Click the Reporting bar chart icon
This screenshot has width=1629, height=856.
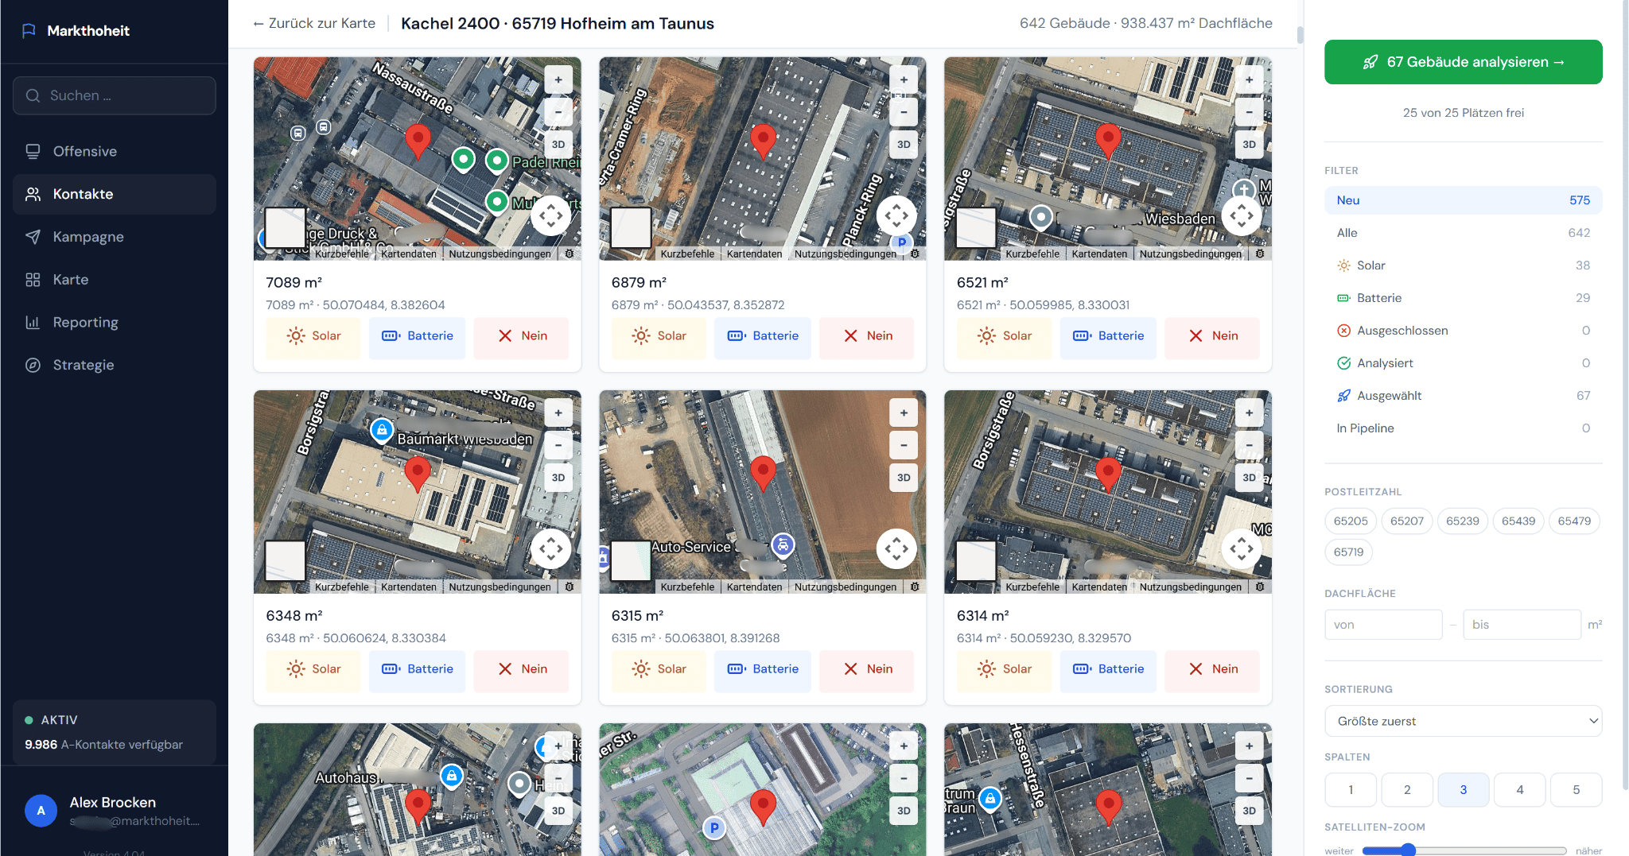[x=33, y=322]
